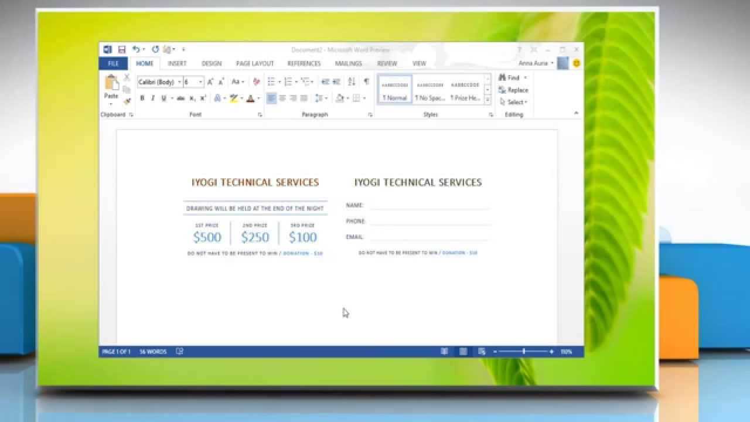Switch to Web Layout view in status bar
This screenshot has height=422, width=750.
(x=482, y=352)
